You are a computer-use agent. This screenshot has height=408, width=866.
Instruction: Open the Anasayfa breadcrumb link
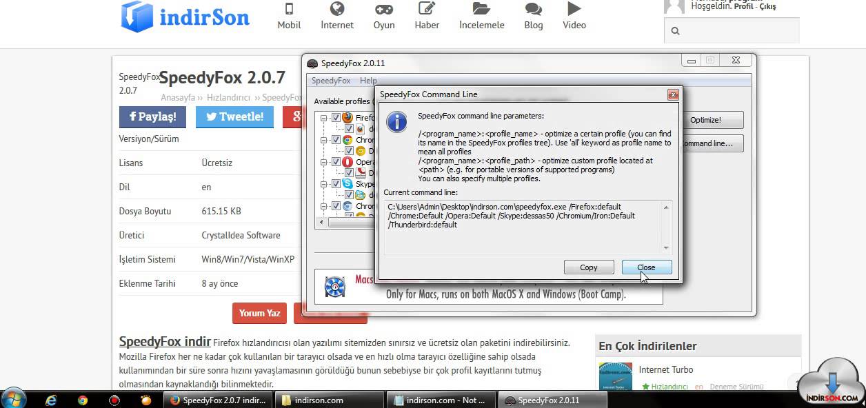pyautogui.click(x=178, y=98)
